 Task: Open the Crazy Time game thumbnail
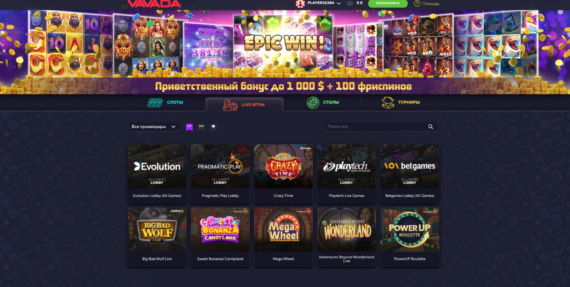click(x=283, y=166)
